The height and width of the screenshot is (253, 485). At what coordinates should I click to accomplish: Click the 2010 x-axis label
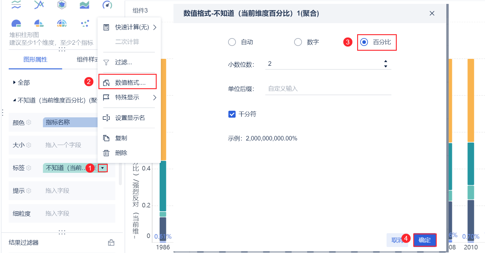point(471,247)
